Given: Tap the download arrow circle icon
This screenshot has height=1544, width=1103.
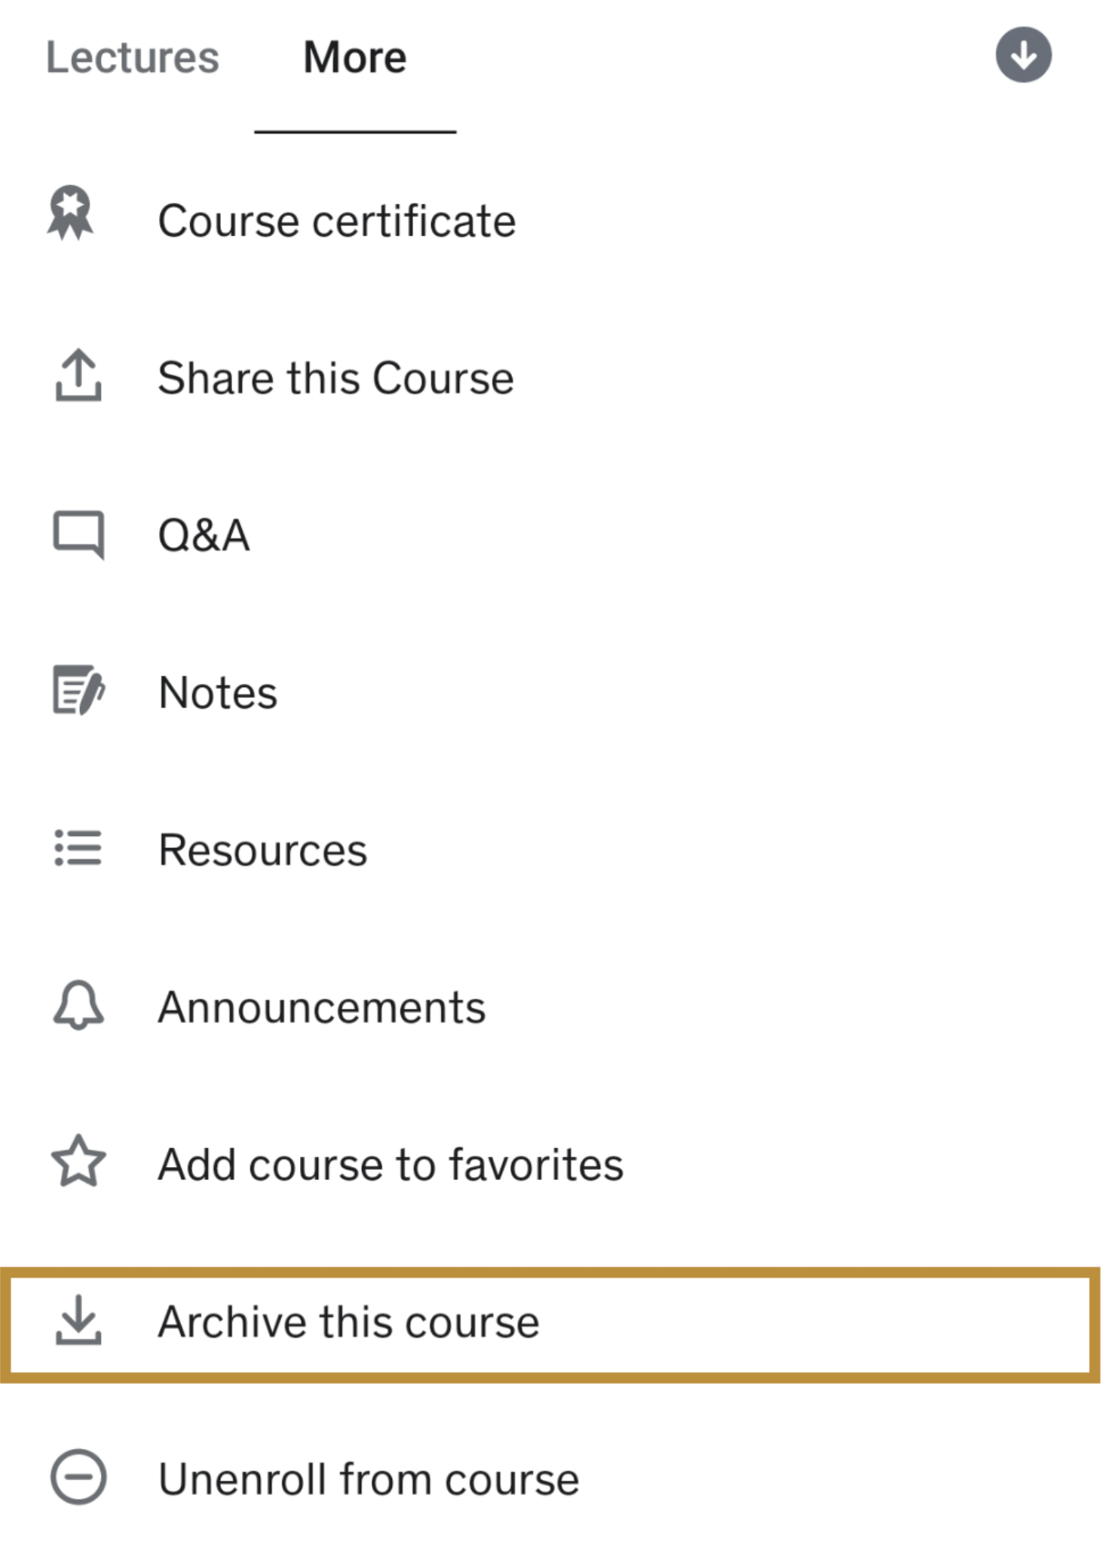Looking at the screenshot, I should coord(1022,55).
